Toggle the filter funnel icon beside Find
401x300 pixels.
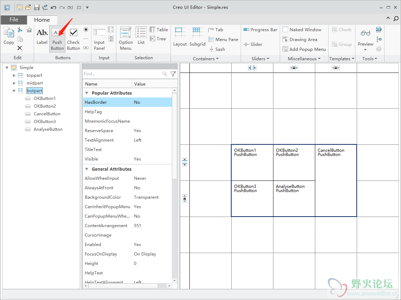tap(173, 74)
